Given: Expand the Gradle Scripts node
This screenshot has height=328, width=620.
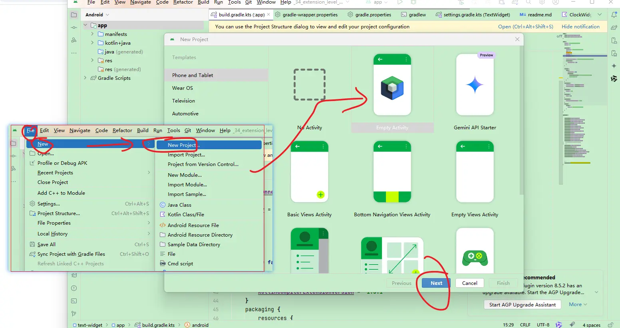Looking at the screenshot, I should click(x=85, y=78).
